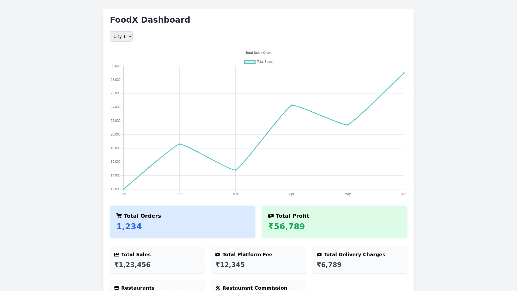Image resolution: width=517 pixels, height=291 pixels.
Task: Click the shopping cart icon in Total Orders
Action: coord(119,216)
